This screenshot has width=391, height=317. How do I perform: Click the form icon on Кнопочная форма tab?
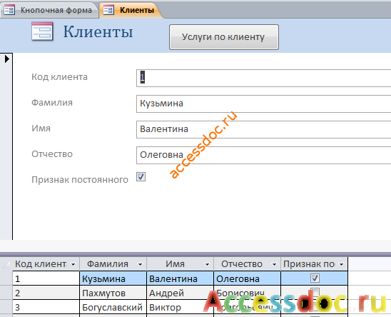click(x=9, y=10)
